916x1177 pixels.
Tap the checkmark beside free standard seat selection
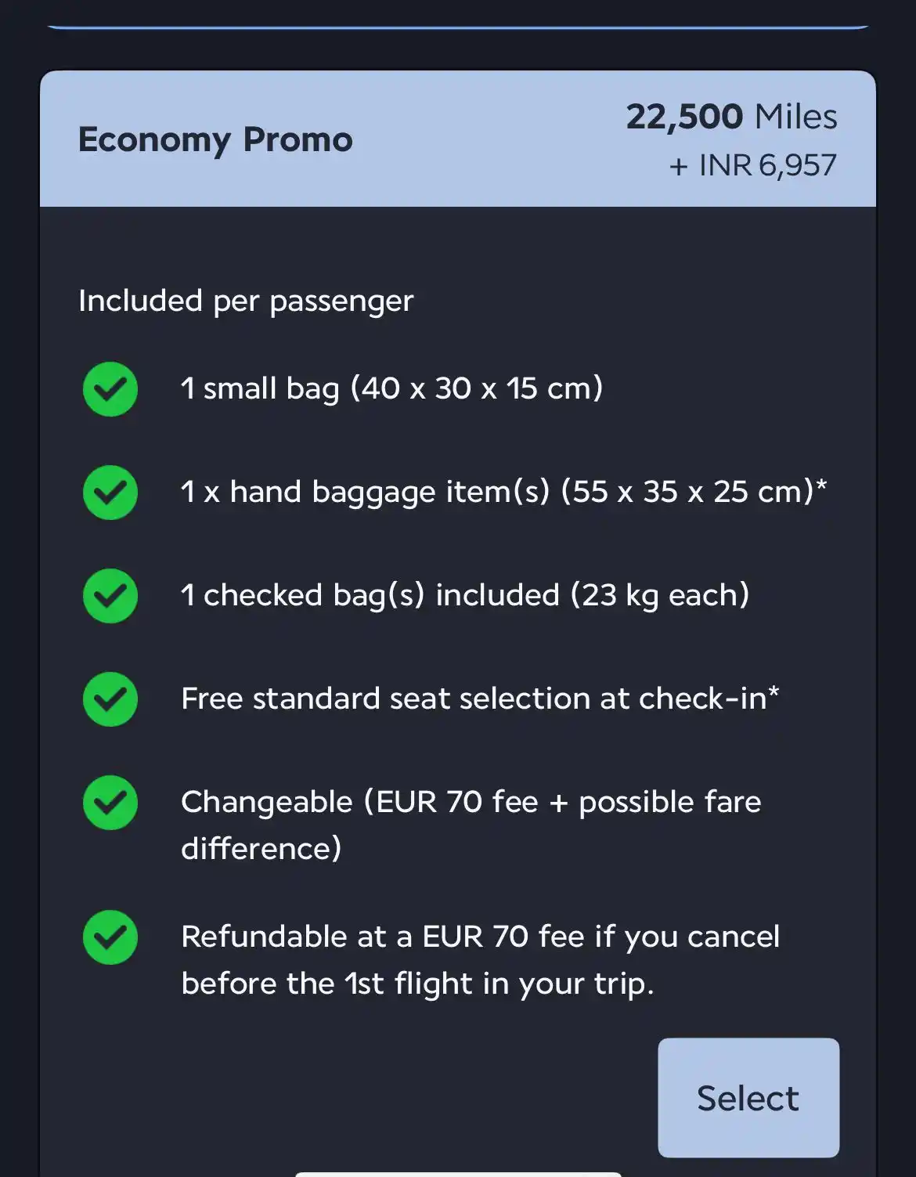click(110, 699)
